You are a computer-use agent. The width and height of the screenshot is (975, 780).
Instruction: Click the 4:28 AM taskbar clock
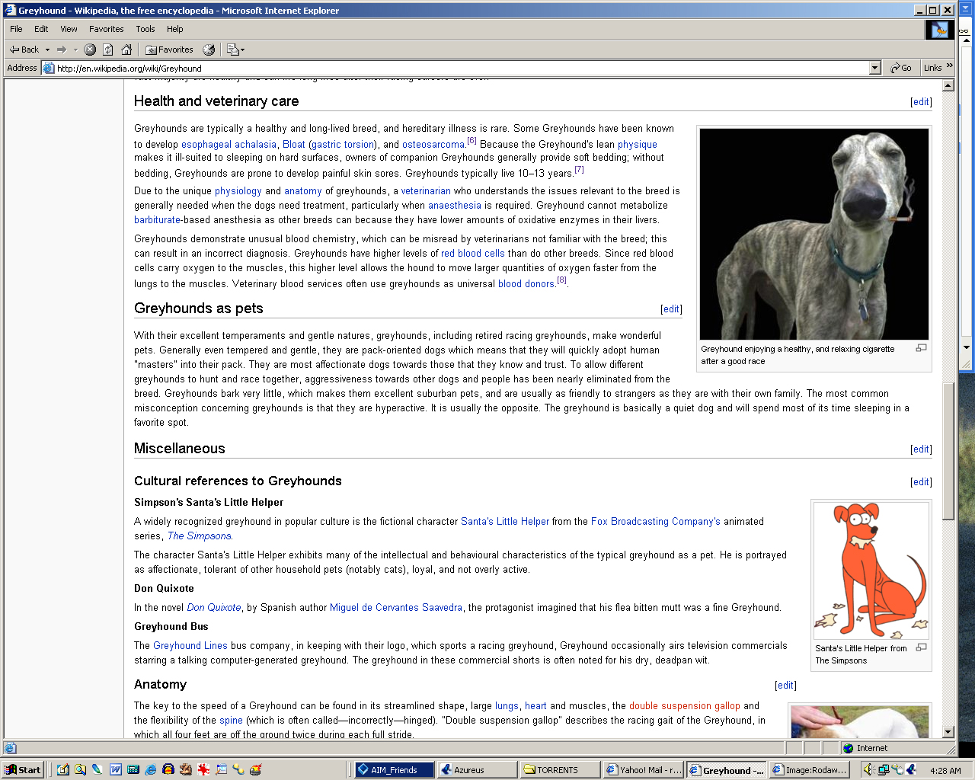[945, 770]
